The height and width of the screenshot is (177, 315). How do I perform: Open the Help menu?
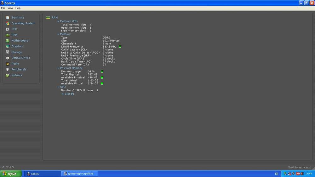18,8
